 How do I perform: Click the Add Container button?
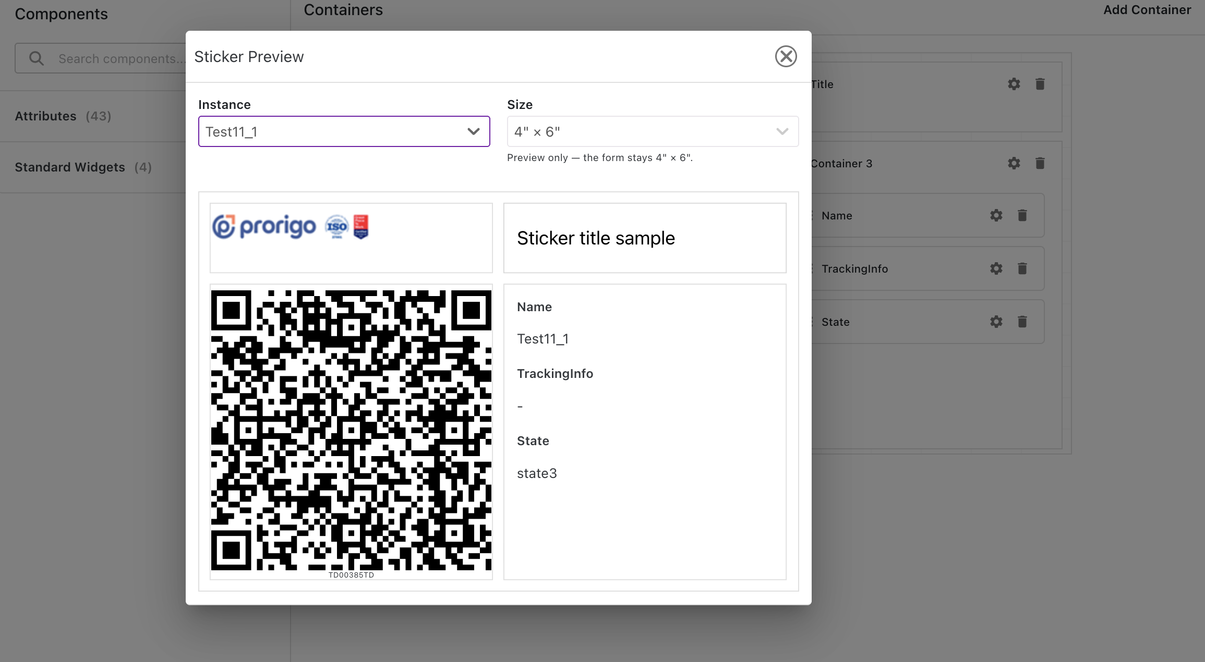click(1147, 10)
